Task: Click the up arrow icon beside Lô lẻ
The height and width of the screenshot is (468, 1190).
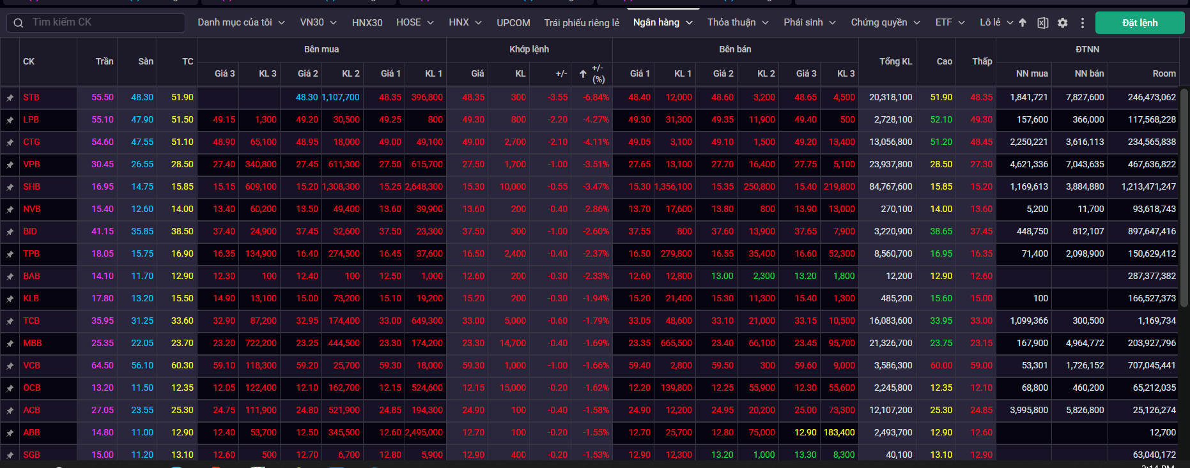Action: [x=1023, y=23]
